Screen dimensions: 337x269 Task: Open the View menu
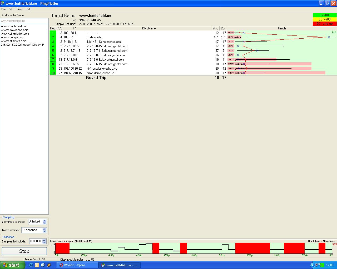pyautogui.click(x=19, y=9)
